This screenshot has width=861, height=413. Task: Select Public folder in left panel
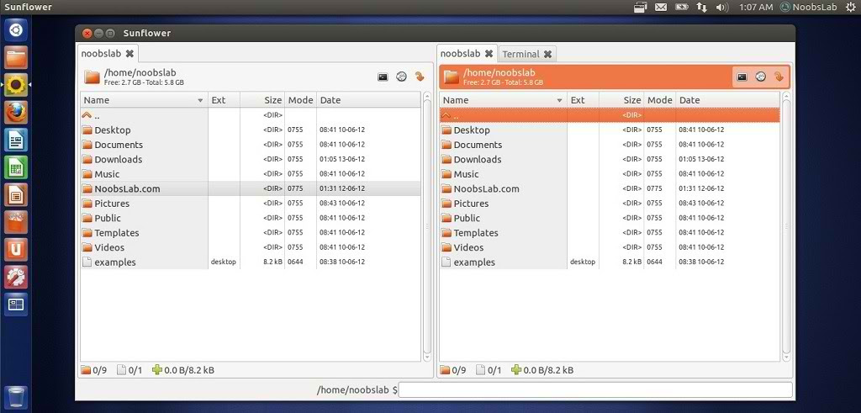tap(251, 218)
